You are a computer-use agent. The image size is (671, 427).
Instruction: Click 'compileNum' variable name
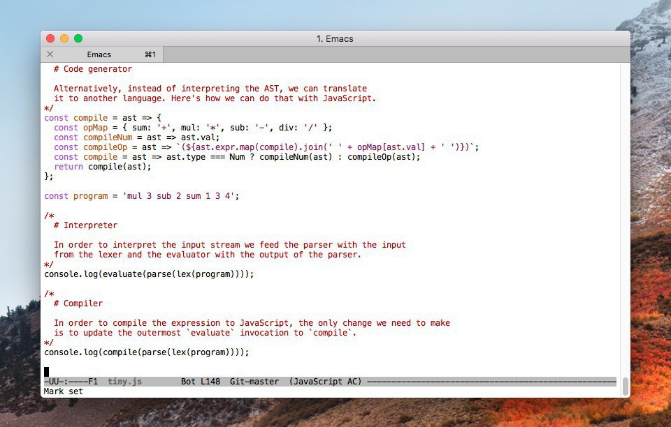(108, 137)
